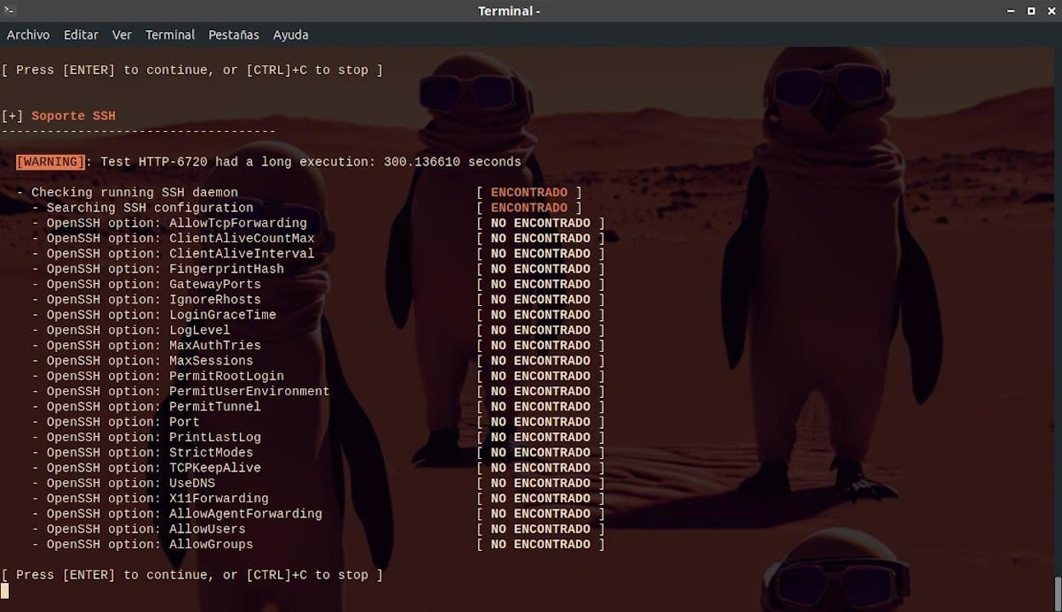This screenshot has width=1062, height=612.
Task: Open the Ayuda menu
Action: coord(290,34)
